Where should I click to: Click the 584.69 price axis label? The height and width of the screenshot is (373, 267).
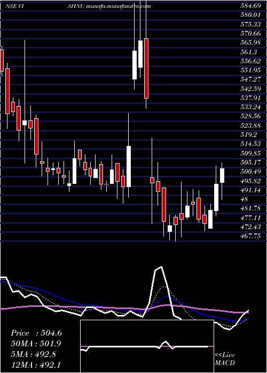(x=250, y=6)
